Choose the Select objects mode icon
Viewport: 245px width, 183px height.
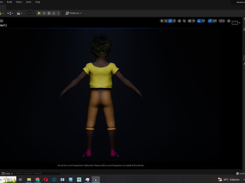coord(162,21)
